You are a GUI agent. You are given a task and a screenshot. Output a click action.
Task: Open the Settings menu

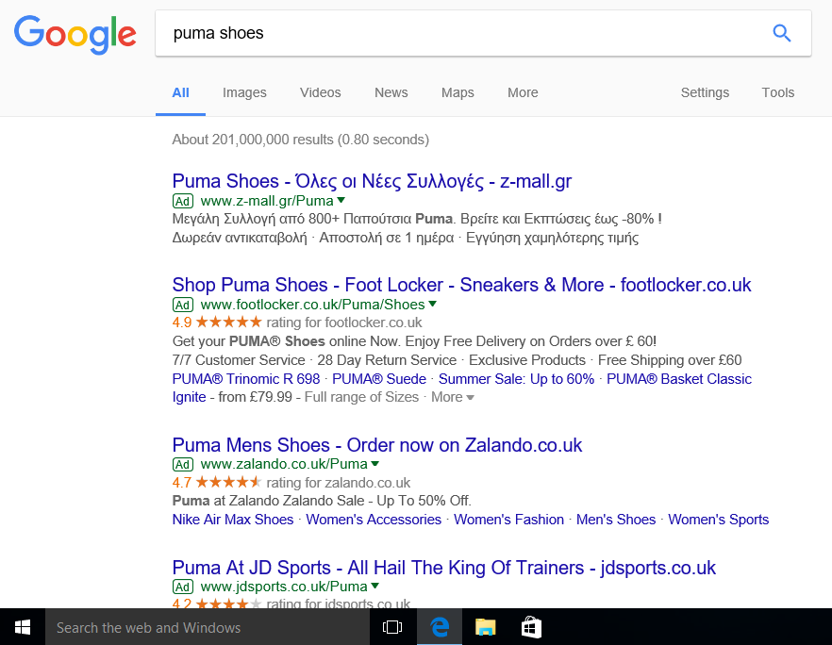tap(705, 92)
